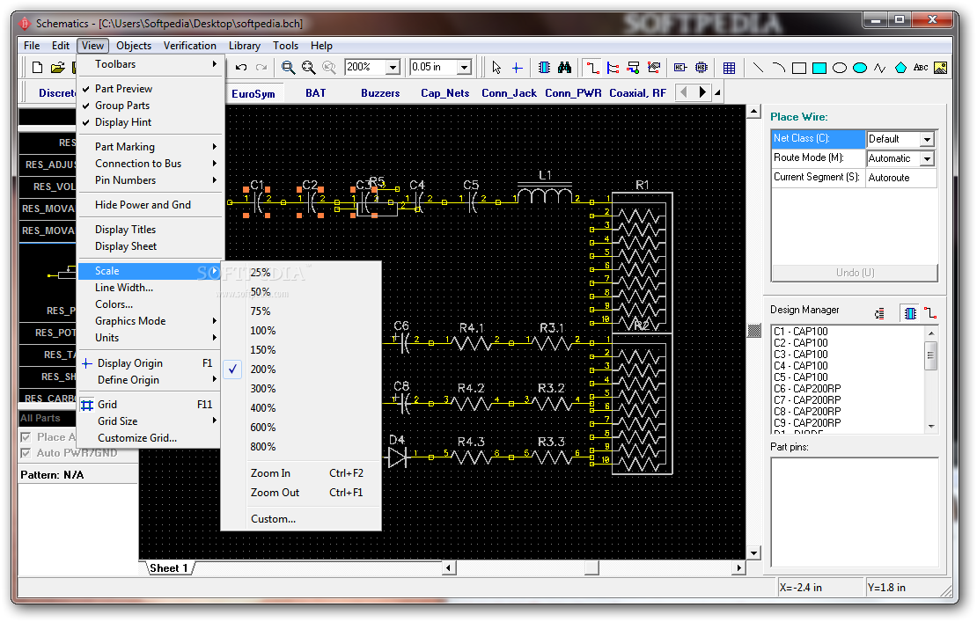Image resolution: width=977 pixels, height=622 pixels.
Task: Open Colors... dialog from View menu
Action: [x=150, y=304]
